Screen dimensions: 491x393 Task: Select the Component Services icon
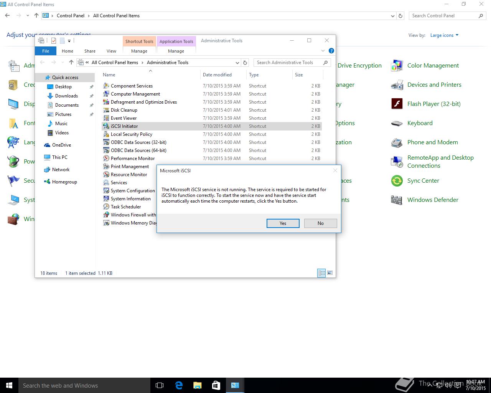click(x=106, y=86)
